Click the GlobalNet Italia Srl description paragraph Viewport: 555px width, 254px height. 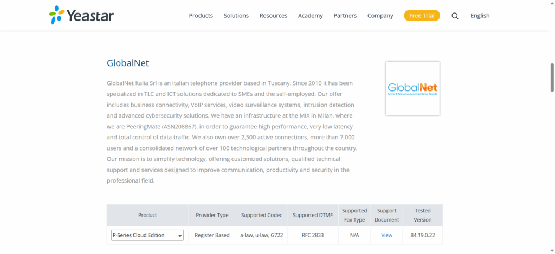(232, 132)
